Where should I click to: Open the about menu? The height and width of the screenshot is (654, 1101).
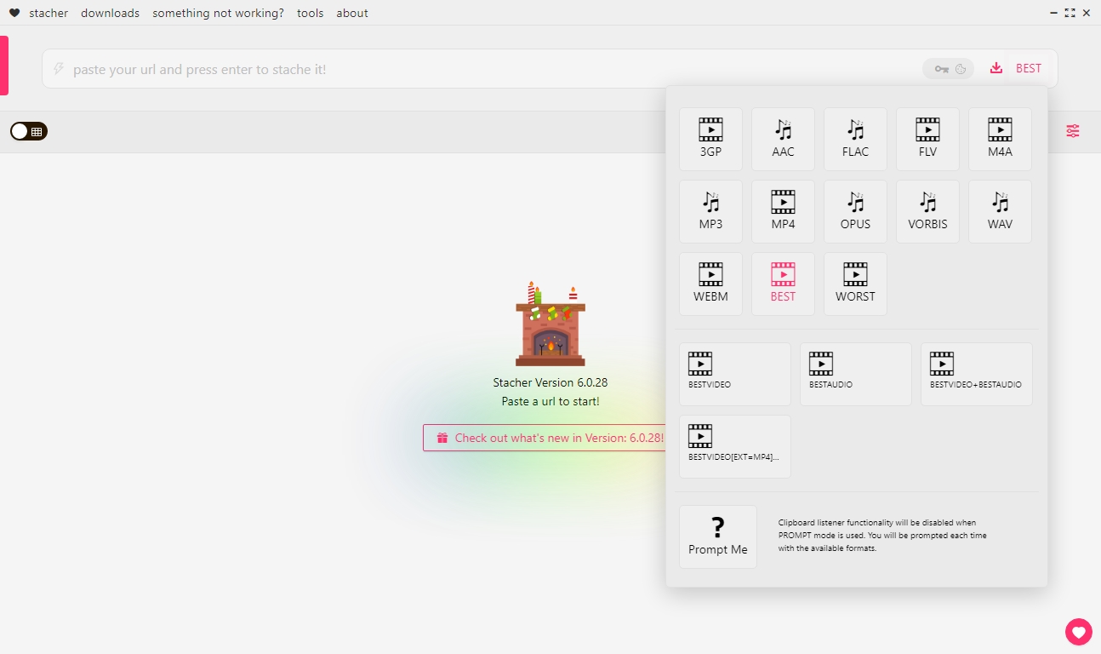click(x=352, y=13)
